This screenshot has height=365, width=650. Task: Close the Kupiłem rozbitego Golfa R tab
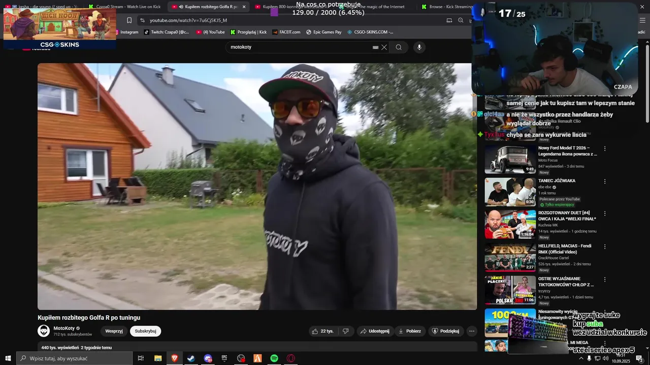click(244, 7)
